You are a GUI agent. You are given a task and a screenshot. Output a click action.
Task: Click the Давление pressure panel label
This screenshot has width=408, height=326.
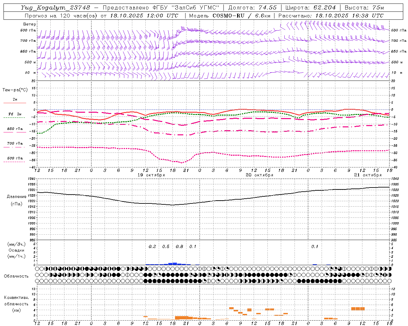pyautogui.click(x=16, y=197)
